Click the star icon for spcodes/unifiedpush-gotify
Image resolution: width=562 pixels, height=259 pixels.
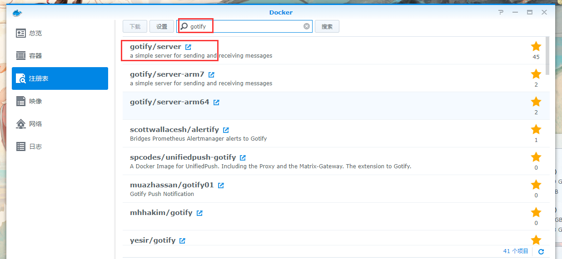[x=536, y=157]
